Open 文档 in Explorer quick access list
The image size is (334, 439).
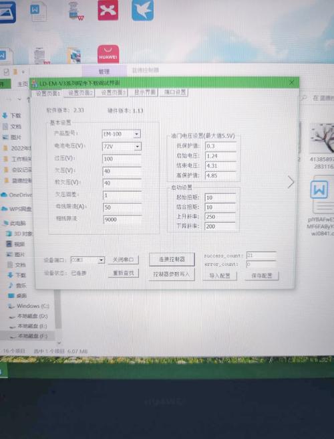tap(12, 126)
